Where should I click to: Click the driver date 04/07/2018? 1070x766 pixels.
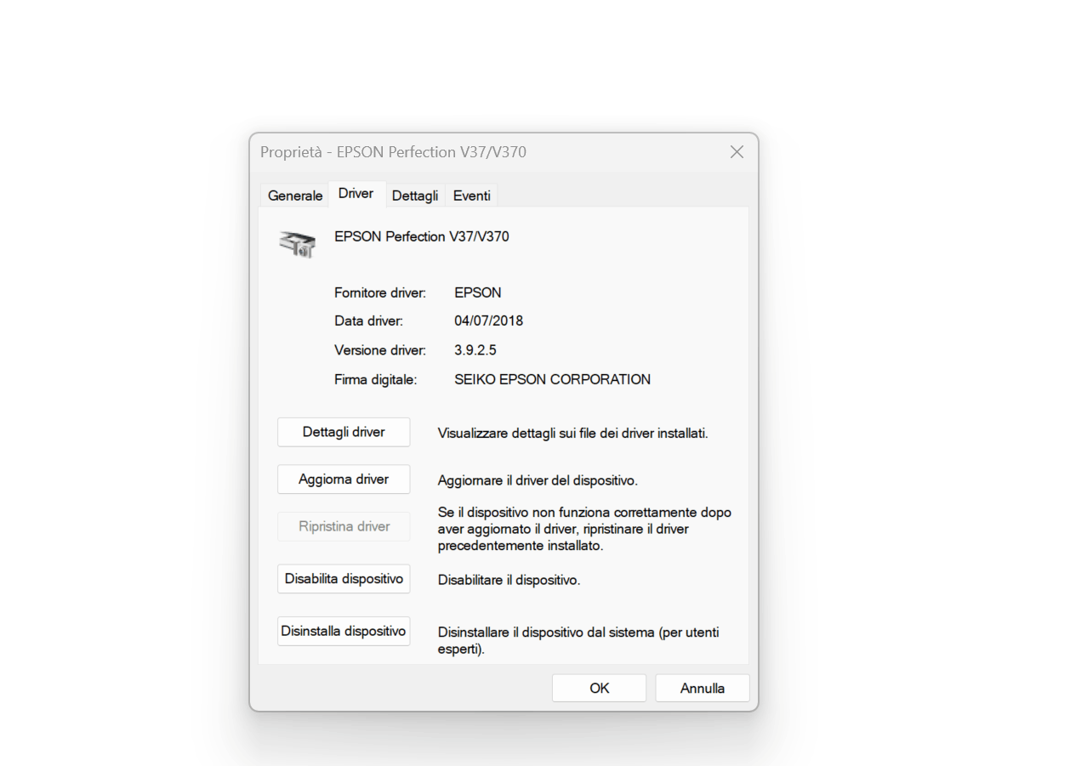489,321
